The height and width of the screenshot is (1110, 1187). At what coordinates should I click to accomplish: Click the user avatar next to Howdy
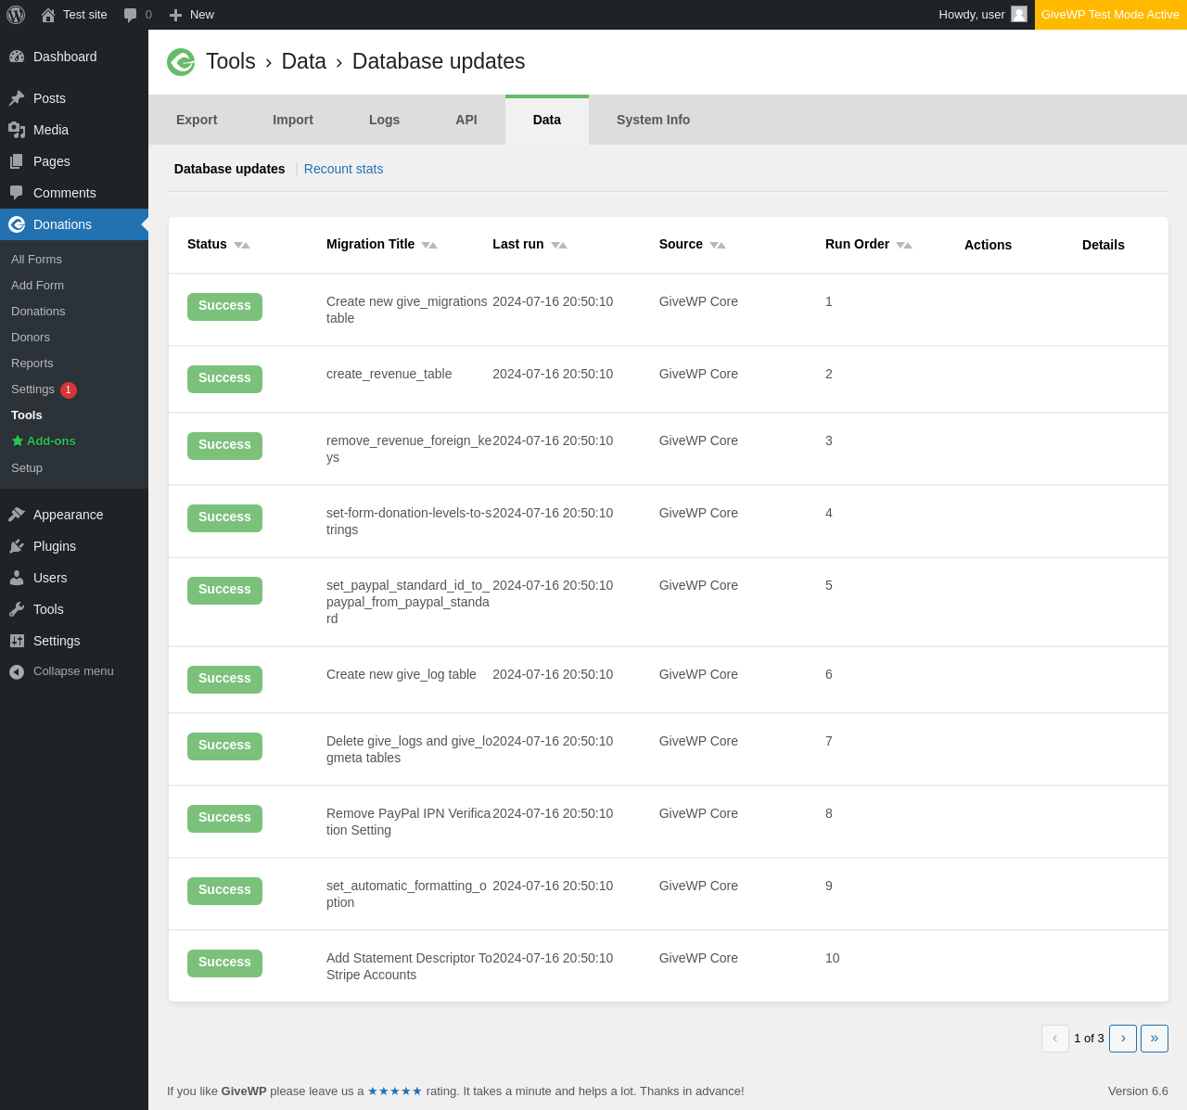pos(1019,15)
